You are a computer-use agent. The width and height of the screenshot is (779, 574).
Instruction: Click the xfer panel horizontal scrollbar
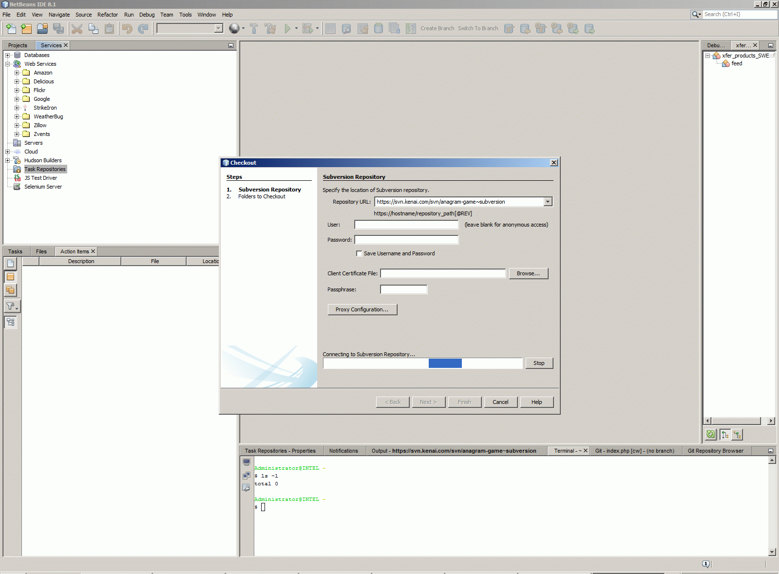click(740, 421)
